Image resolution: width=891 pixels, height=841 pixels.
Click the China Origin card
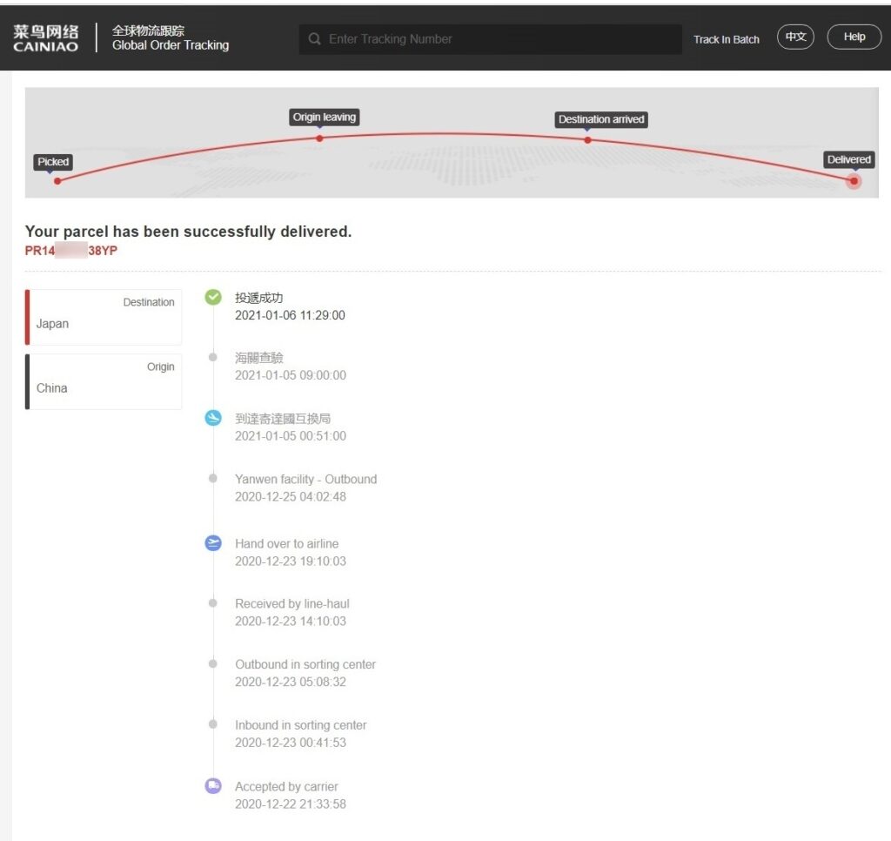tap(104, 381)
